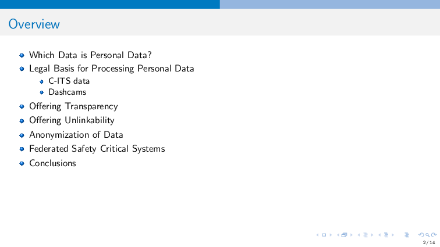
Task: Open 'Federated Safety Critical Systems' entry
Action: click(x=97, y=149)
